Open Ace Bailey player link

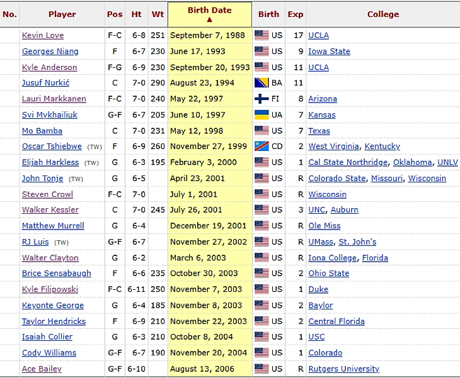42,369
